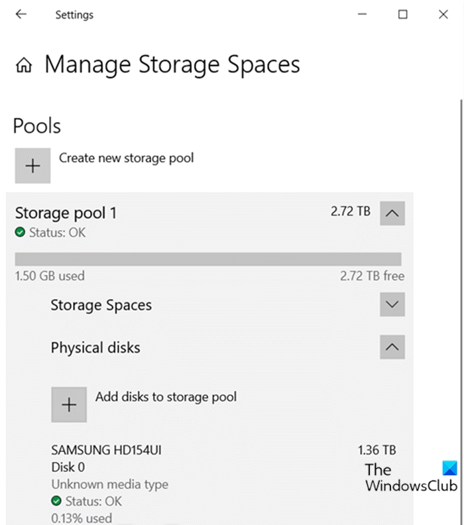
Task: Click the pool usage capacity bar
Action: [207, 259]
